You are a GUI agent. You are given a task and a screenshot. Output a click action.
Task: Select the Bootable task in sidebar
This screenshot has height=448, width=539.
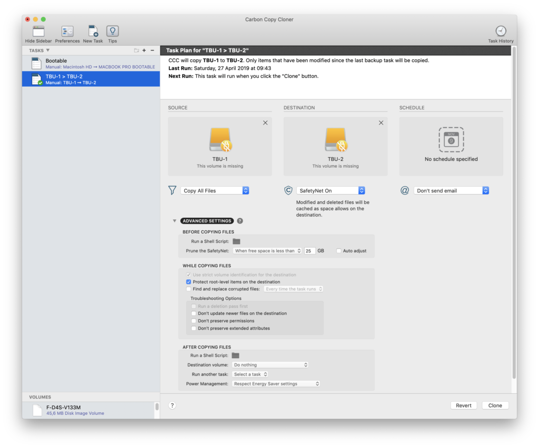[x=91, y=64]
